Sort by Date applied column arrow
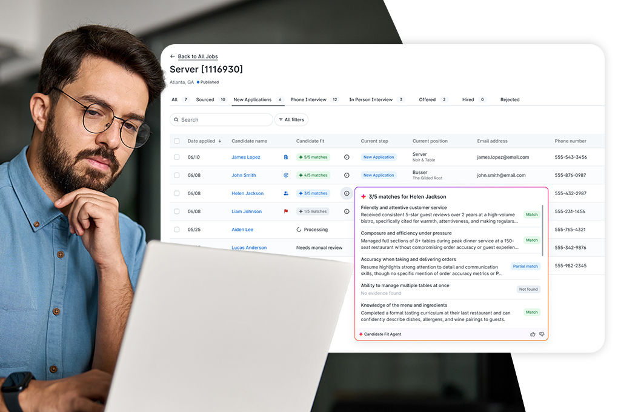Screen dimensions: 618x412 tap(219, 141)
